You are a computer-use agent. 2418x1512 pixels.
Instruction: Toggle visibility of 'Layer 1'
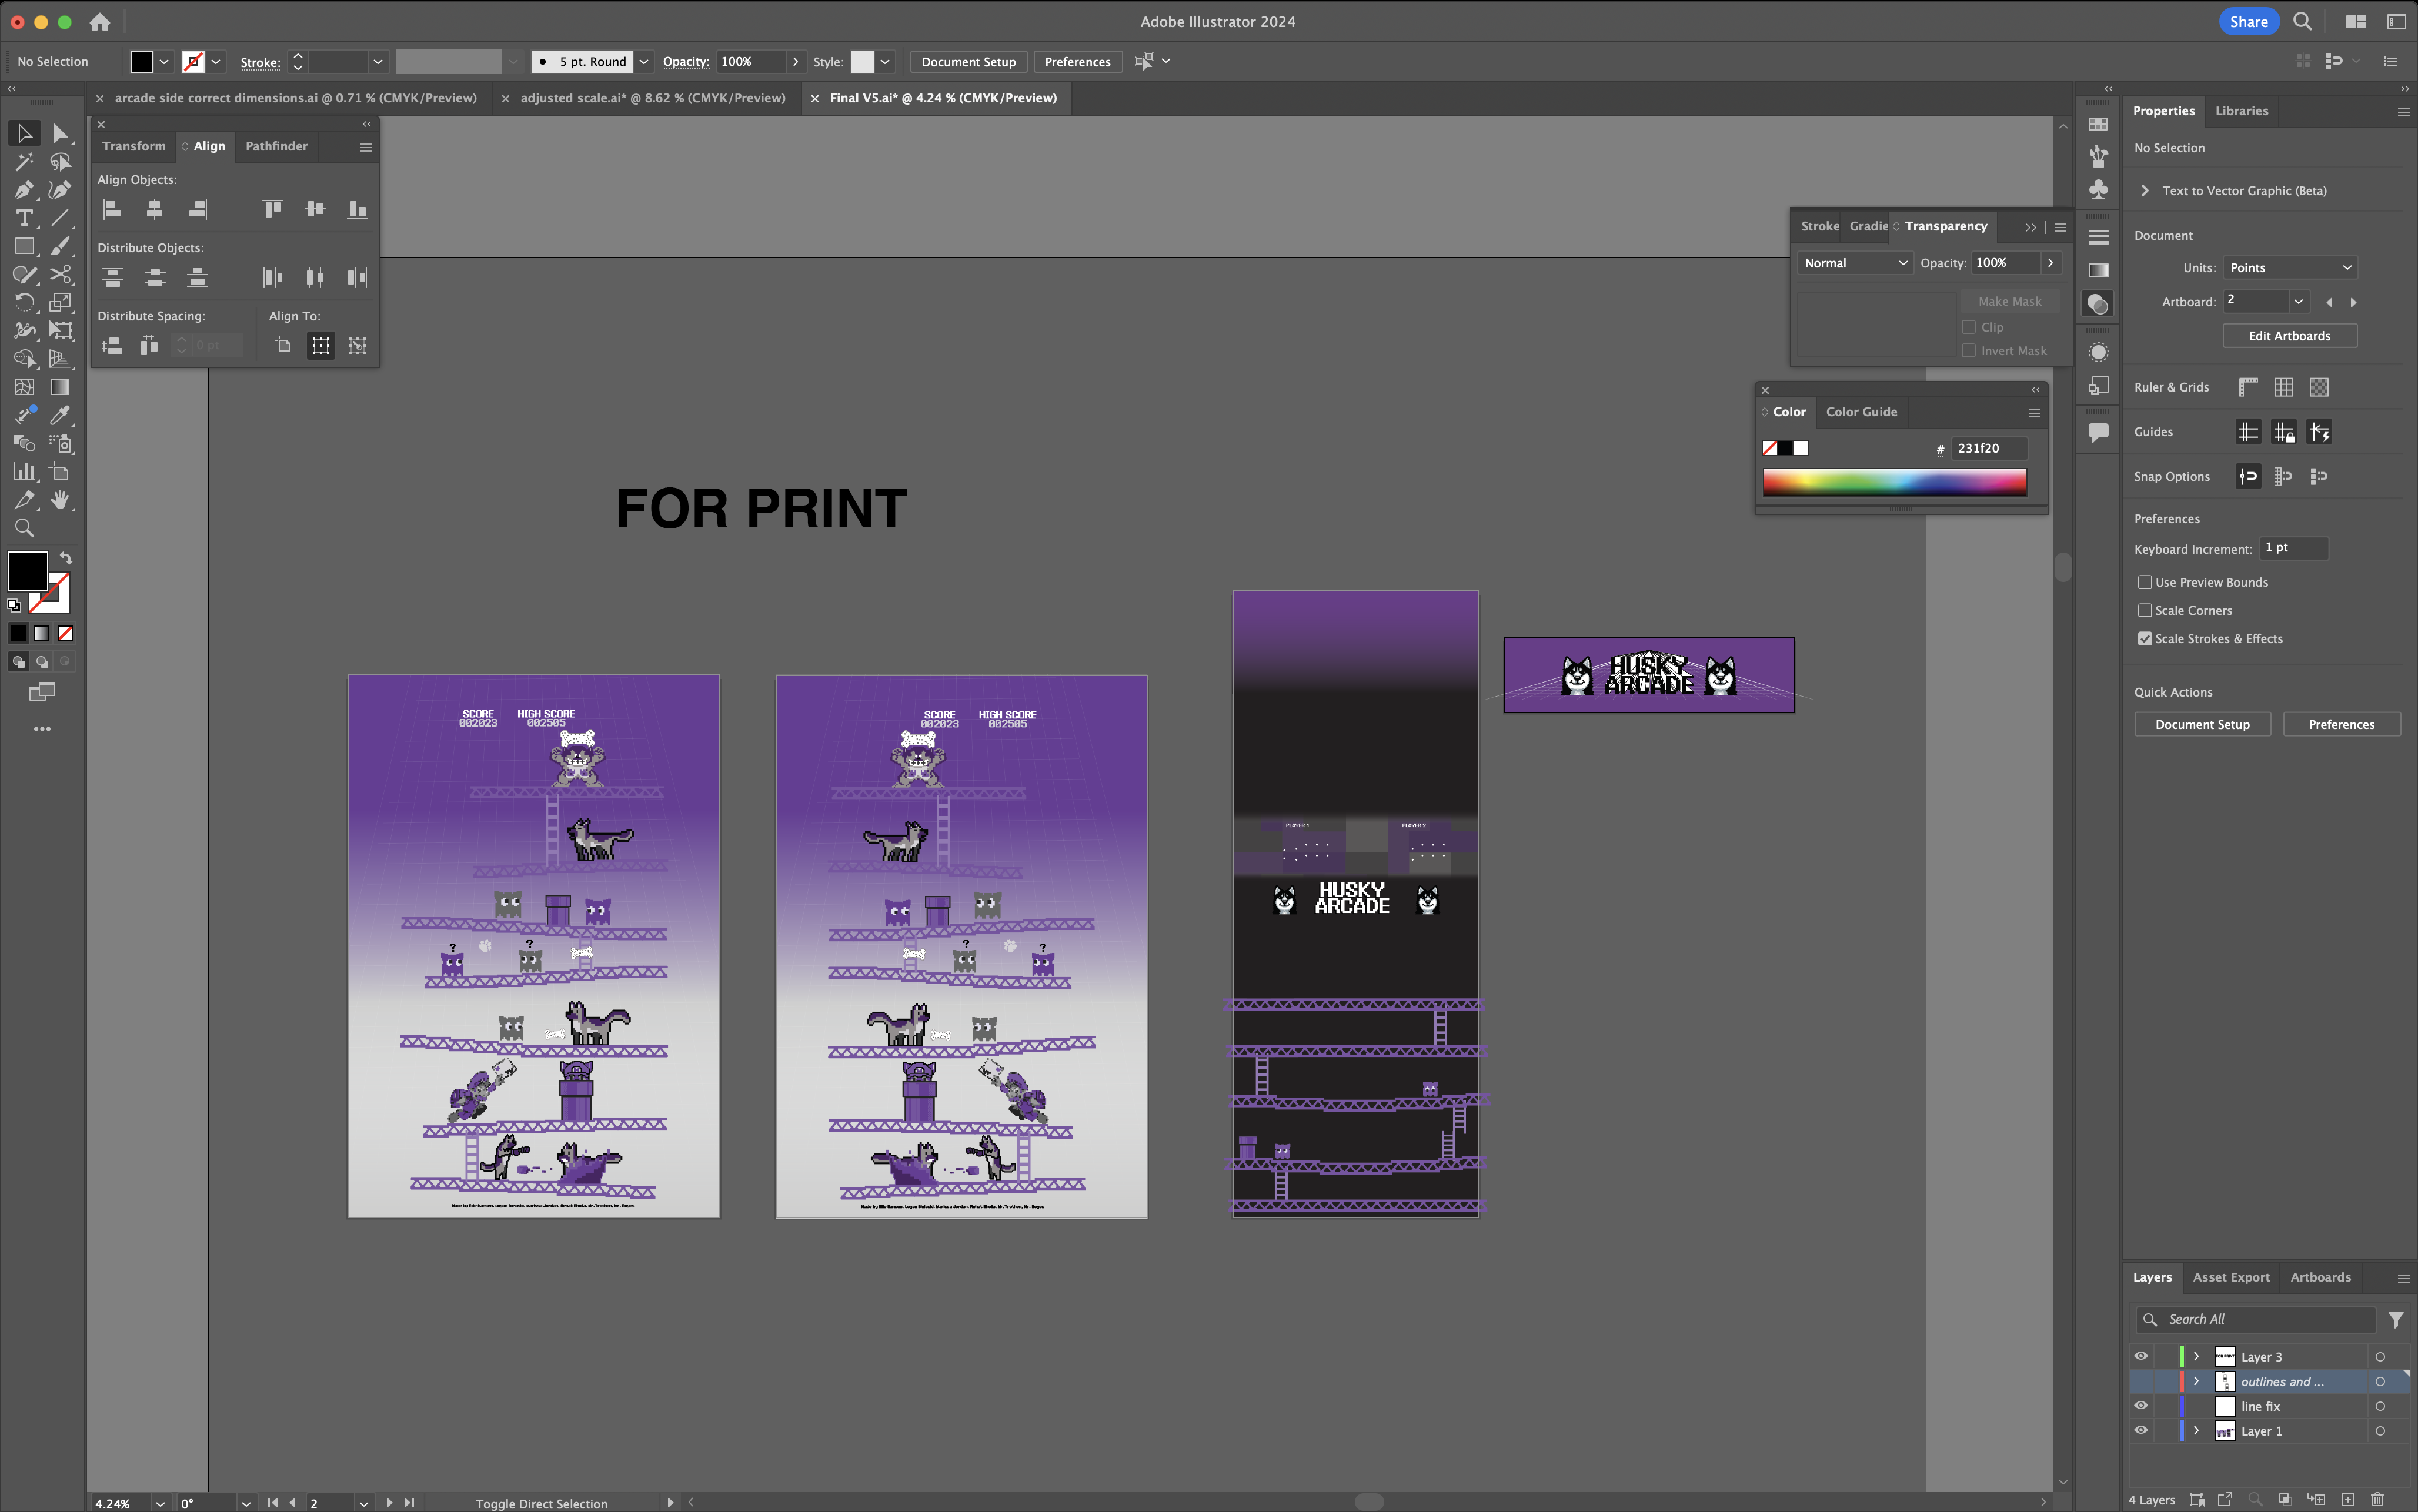[2141, 1430]
